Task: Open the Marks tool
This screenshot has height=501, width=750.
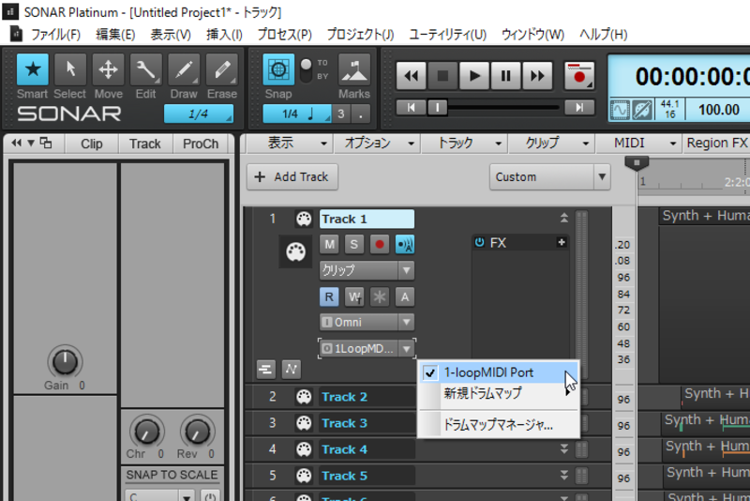Action: pyautogui.click(x=354, y=69)
